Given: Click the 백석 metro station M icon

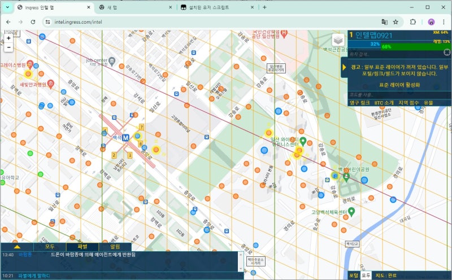Looking at the screenshot, I should (x=125, y=138).
